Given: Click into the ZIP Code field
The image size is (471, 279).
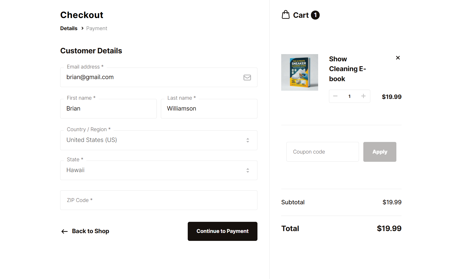Looking at the screenshot, I should pyautogui.click(x=159, y=200).
